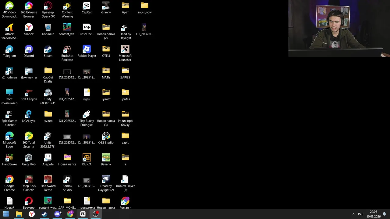Open the Документы folder

pos(29,73)
